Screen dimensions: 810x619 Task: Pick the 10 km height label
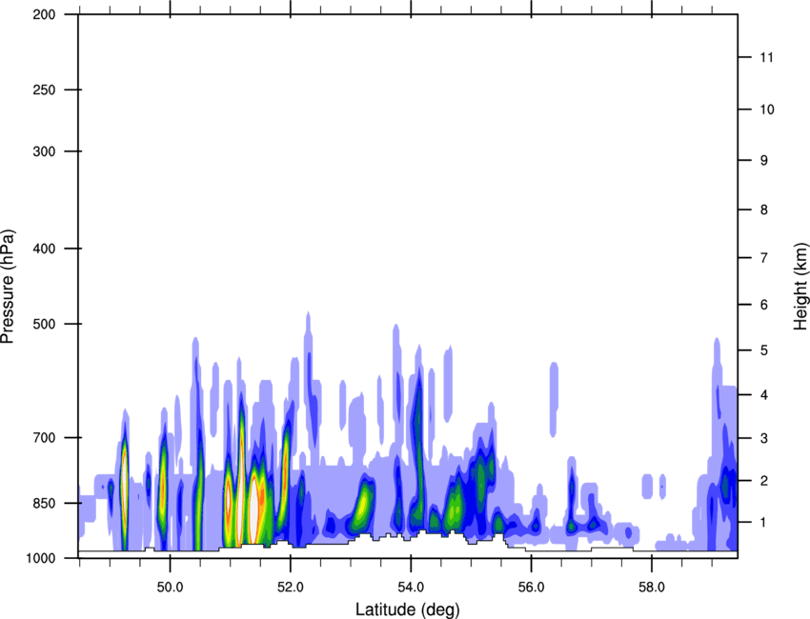point(766,110)
